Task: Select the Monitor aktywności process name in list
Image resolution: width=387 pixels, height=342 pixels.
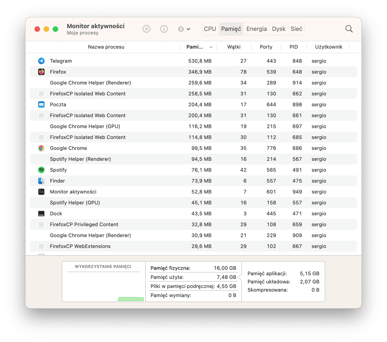Action: (73, 192)
